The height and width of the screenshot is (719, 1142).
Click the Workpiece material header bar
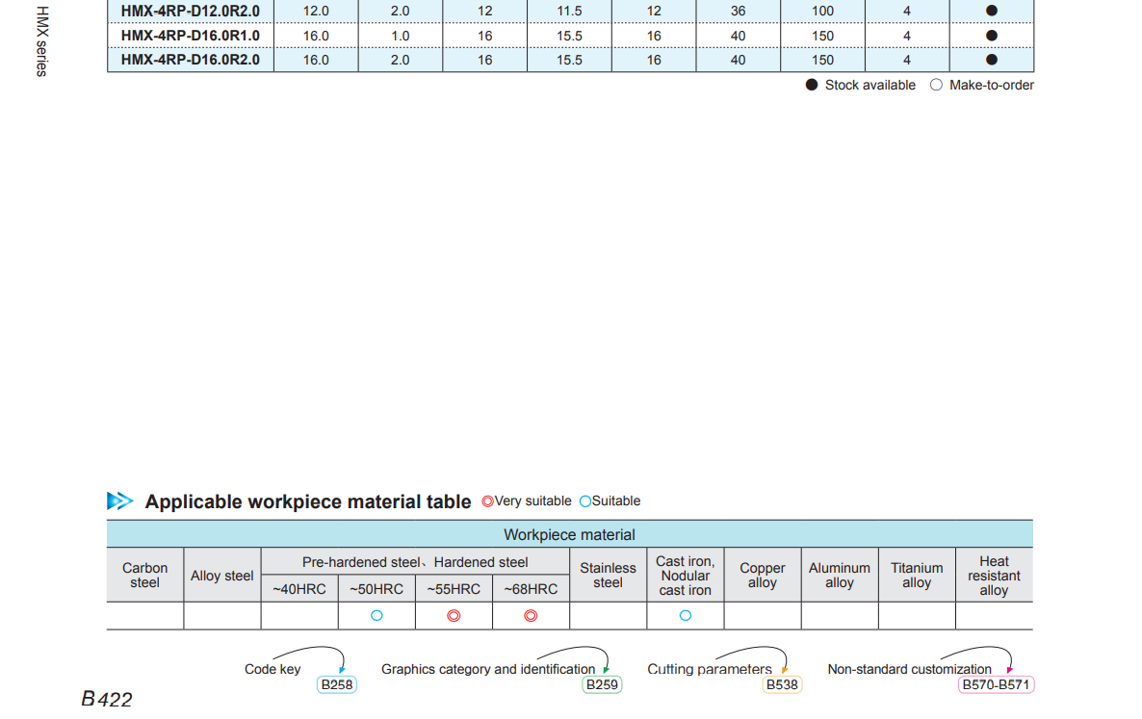click(x=569, y=534)
